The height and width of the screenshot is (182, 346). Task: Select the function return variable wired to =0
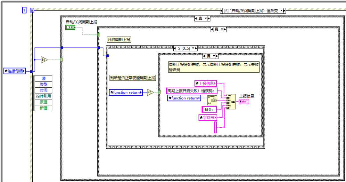pyautogui.click(x=126, y=92)
